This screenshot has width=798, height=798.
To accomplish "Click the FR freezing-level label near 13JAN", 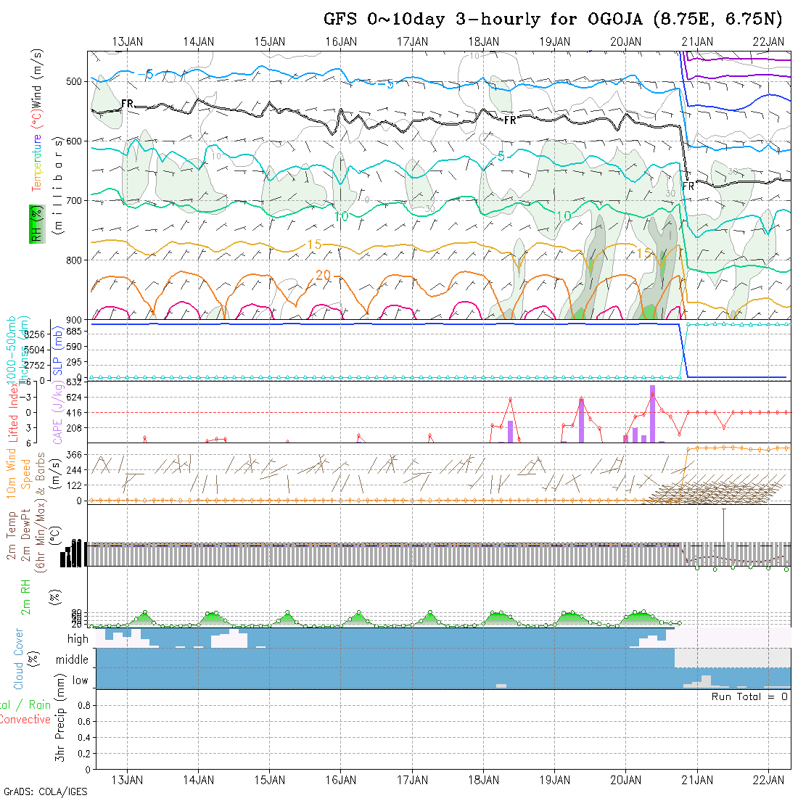I will [x=128, y=104].
